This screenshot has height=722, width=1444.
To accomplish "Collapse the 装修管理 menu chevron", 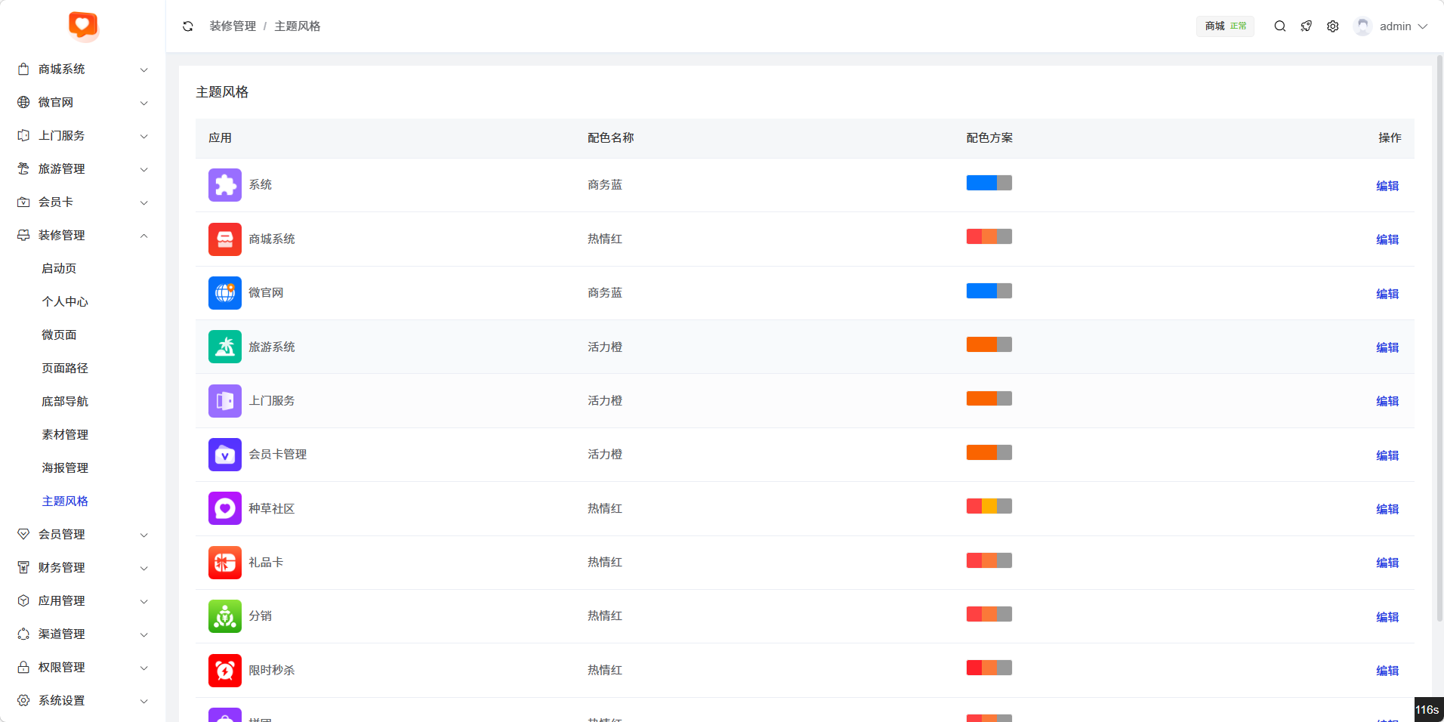I will [143, 236].
